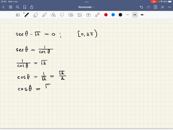Screen dimensions: 173x130
Task: Open the more options ellipsis menu
Action: coord(169,7)
